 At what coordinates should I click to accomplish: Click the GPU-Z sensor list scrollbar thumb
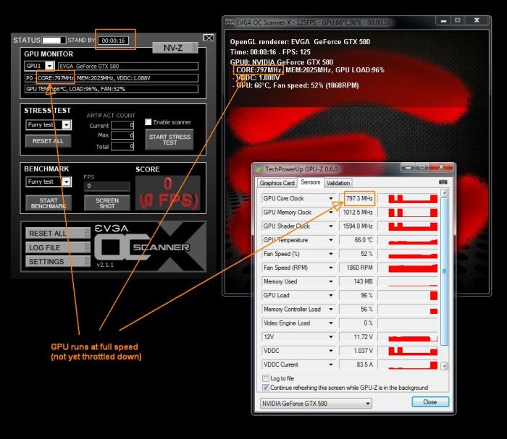pyautogui.click(x=445, y=271)
